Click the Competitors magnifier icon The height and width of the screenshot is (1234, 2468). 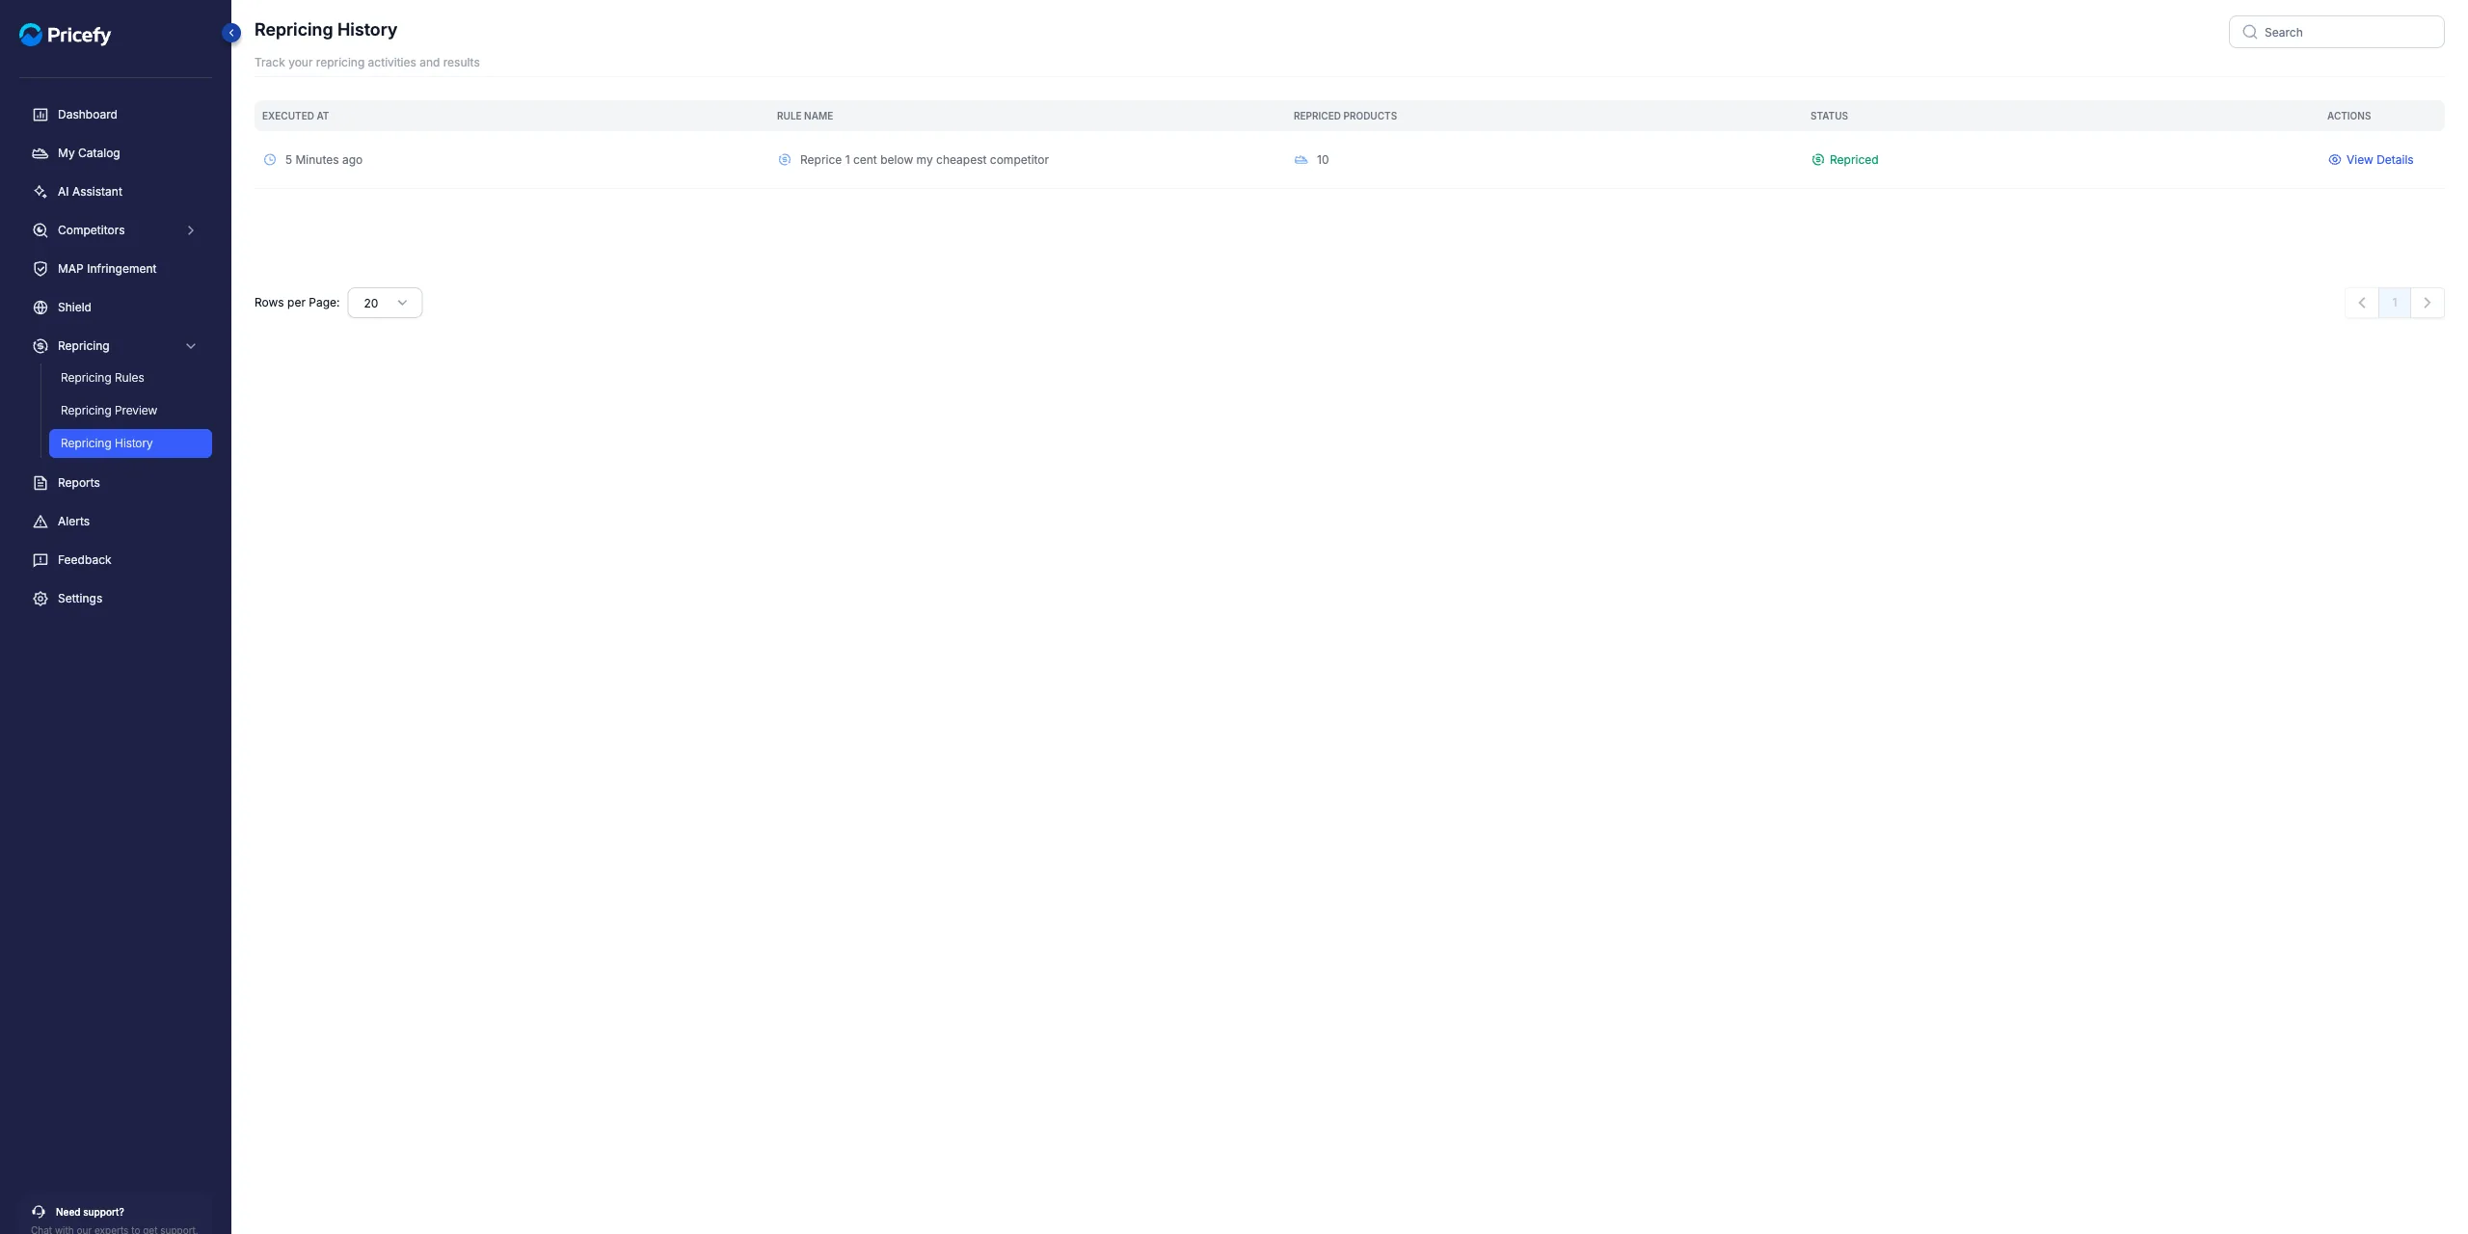(40, 230)
